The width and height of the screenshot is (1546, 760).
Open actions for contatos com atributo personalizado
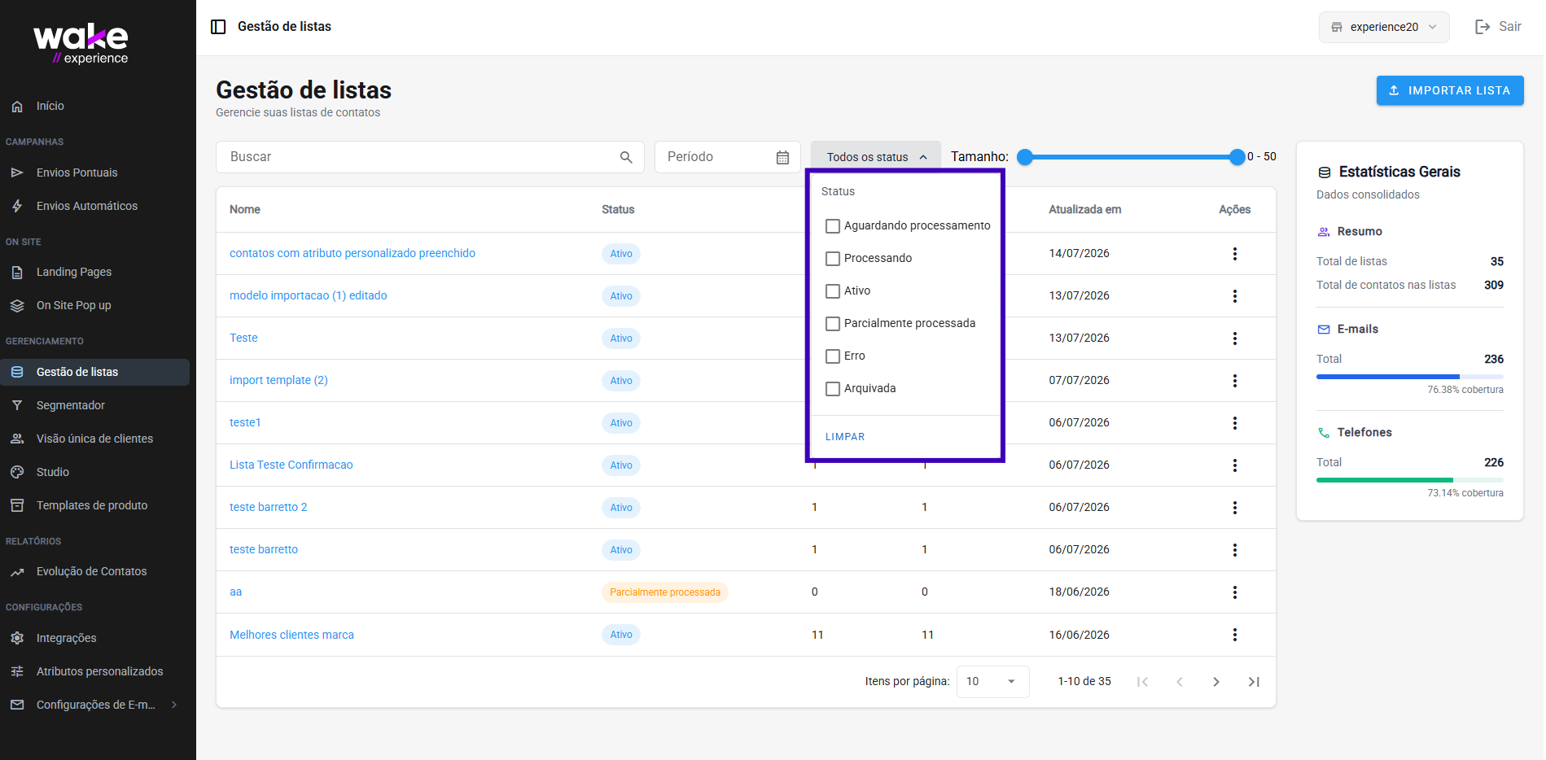[1234, 254]
